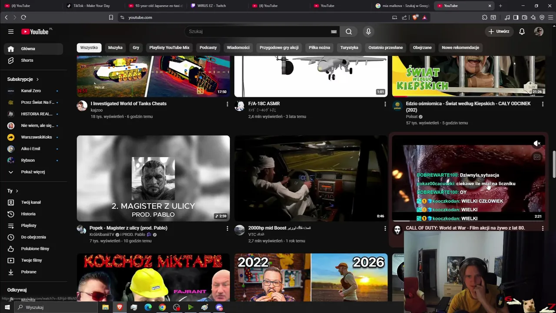Open Windows Start menu

coord(7,307)
